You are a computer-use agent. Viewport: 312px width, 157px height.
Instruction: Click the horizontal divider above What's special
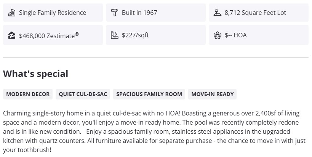[x=156, y=58]
